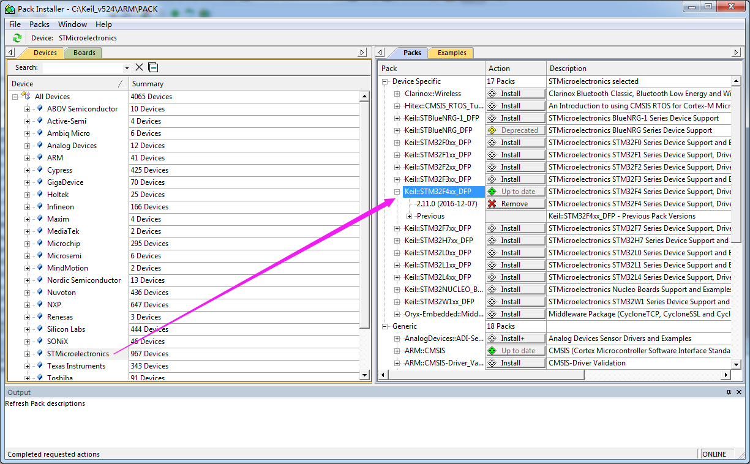Select the Texas Instruments vendor row

pyautogui.click(x=76, y=366)
